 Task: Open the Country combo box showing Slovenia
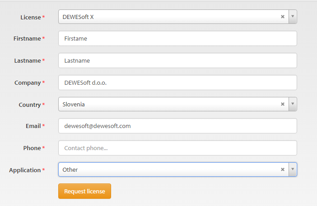click(x=177, y=104)
